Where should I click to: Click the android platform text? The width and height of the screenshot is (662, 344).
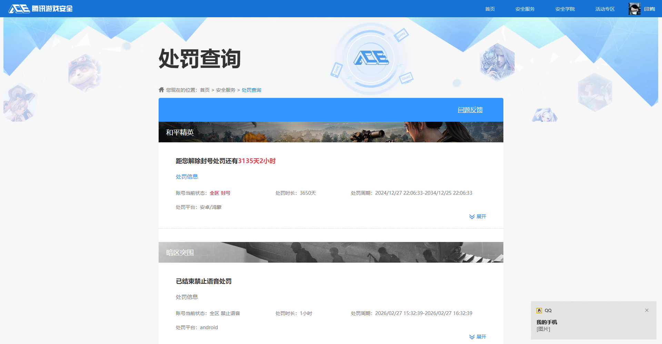coord(209,327)
